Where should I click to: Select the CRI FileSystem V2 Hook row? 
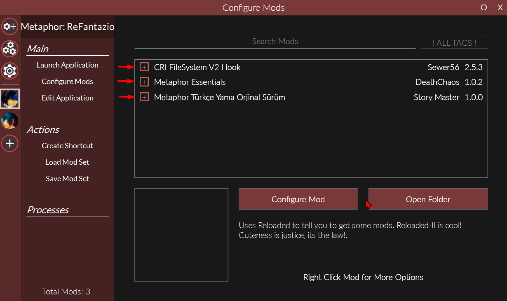[311, 67]
